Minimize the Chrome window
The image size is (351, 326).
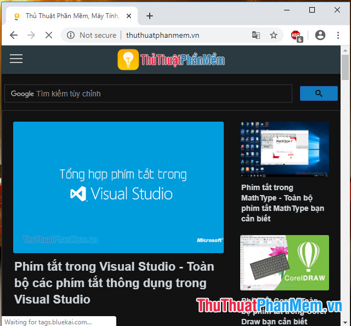[x=287, y=10]
